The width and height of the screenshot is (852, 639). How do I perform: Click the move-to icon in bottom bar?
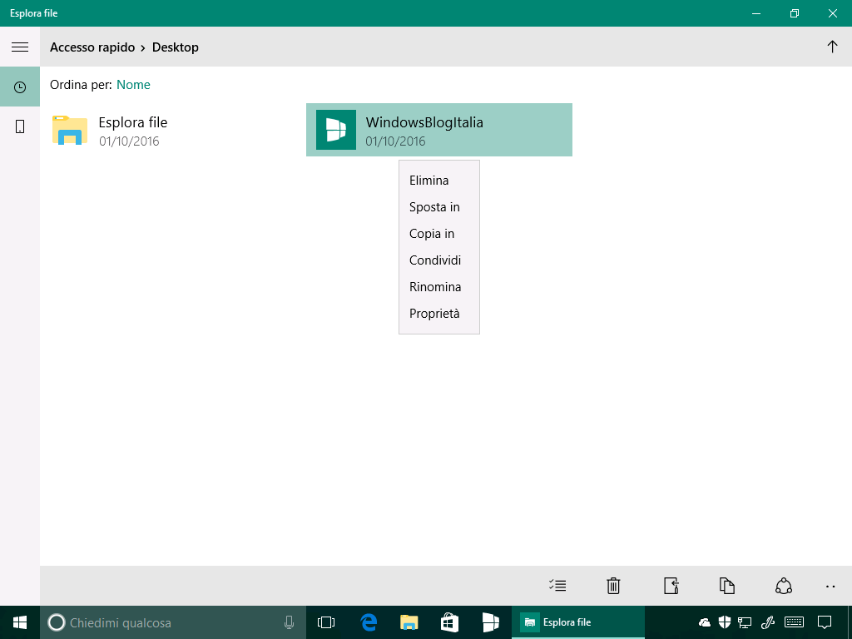(671, 586)
